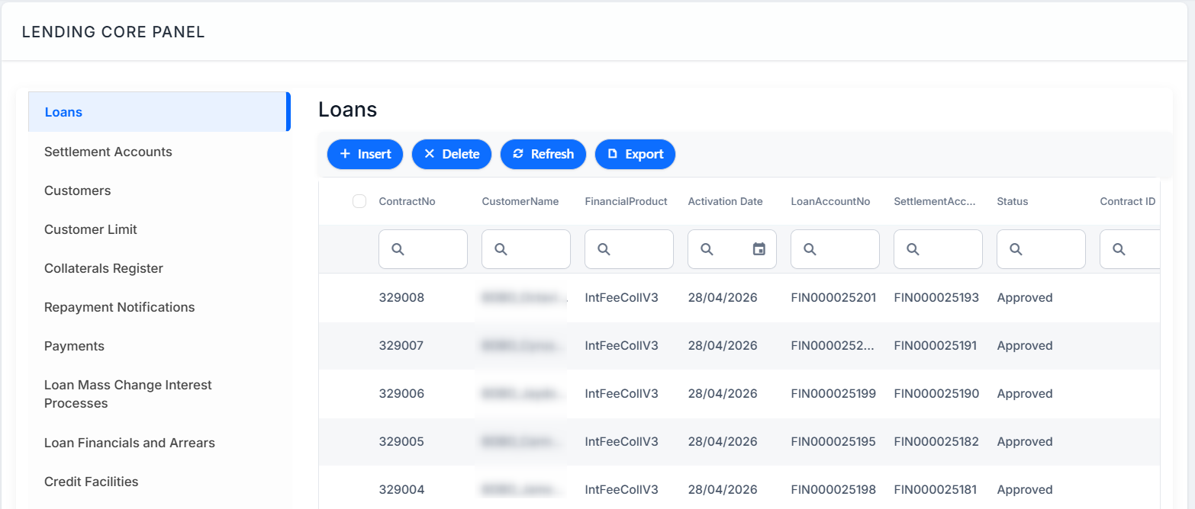Sort by the Activation Date column header
Viewport: 1195px width, 509px height.
pyautogui.click(x=725, y=201)
